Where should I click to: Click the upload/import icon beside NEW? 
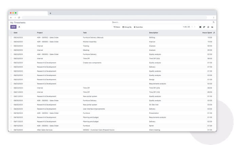coord(19,27)
